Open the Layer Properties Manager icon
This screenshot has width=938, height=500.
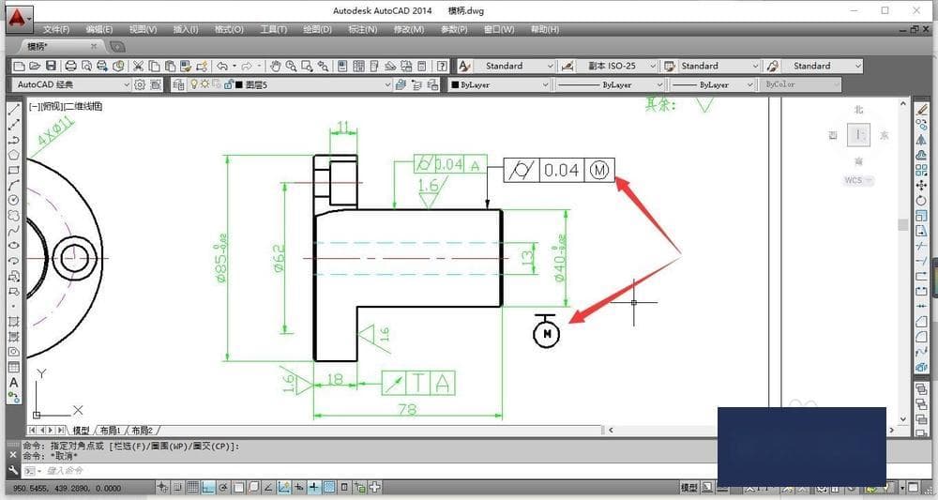click(177, 85)
